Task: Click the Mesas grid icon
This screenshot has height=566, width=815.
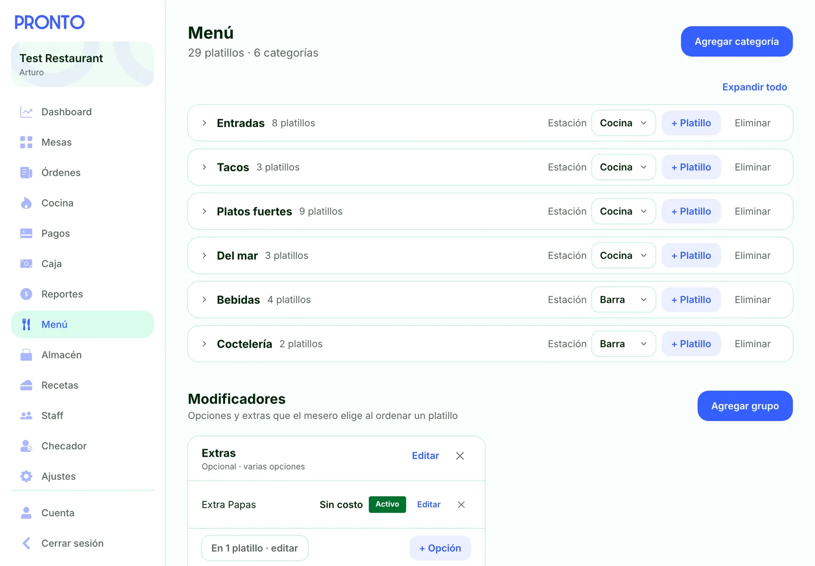Action: 26,142
